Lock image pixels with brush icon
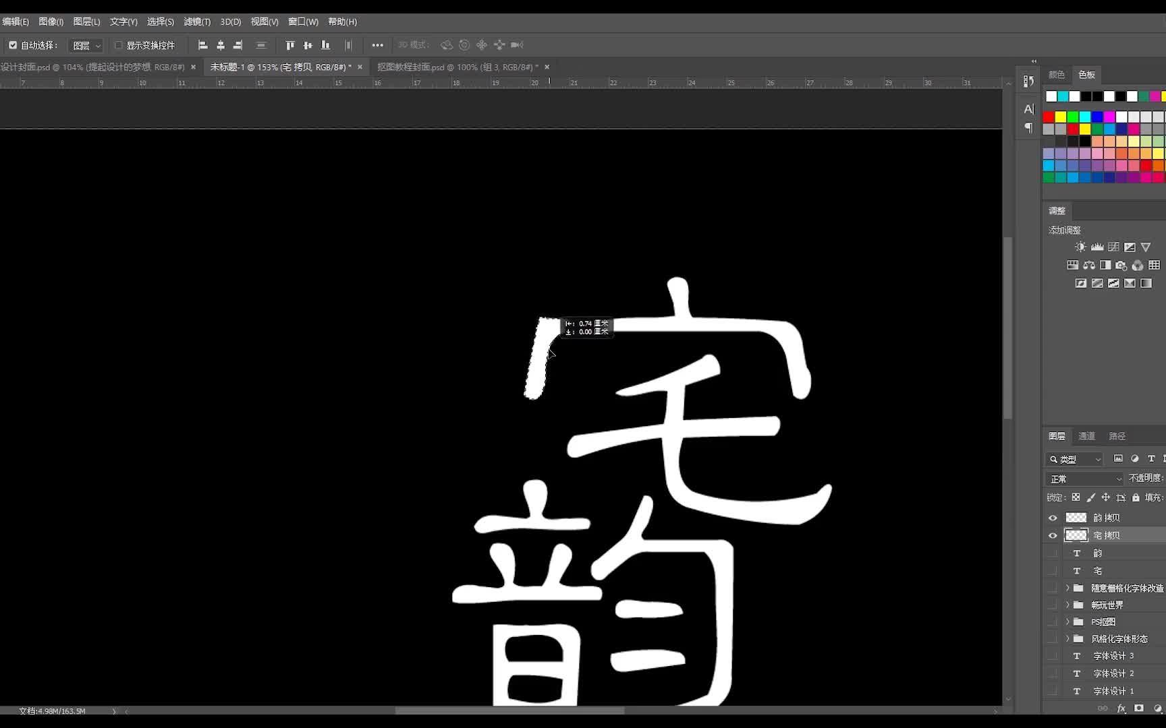 1091,497
